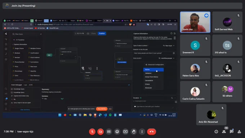The width and height of the screenshot is (245, 138).
Task: Open VS Code from shared taskbar
Action: pos(105,115)
